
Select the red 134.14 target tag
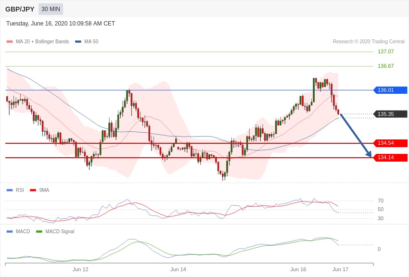coord(391,158)
